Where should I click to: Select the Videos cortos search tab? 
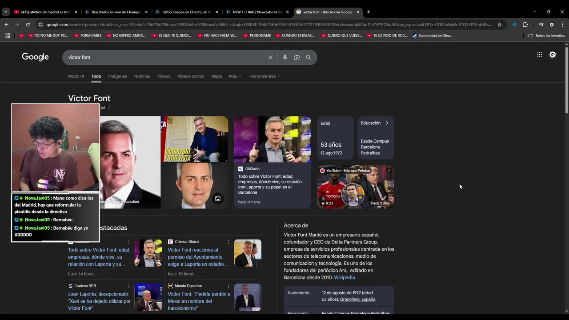point(191,76)
